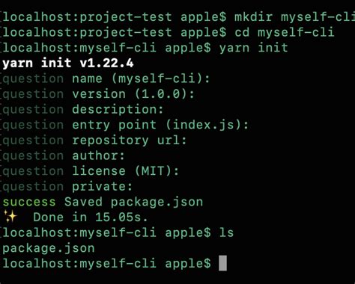Click the 'package.json' ls output
This screenshot has height=284, width=355.
coord(49,248)
